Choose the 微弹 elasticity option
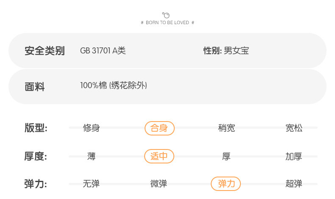 (x=159, y=184)
